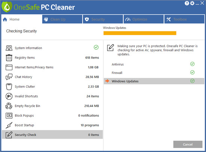Click the green checkmark next to Firewall
Viewport: 206px width, 152px height.
[193, 72]
